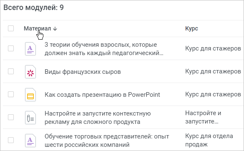This screenshot has width=244, height=151.
Task: Click Курс для стажеров in cheeses row
Action: point(213,71)
